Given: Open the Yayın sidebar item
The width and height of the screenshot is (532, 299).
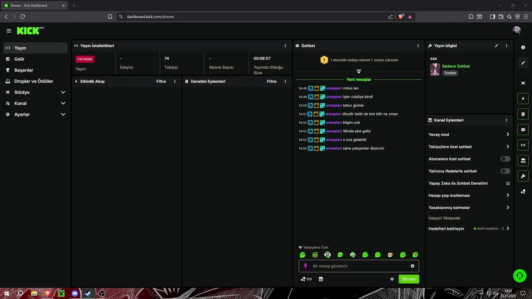Looking at the screenshot, I should 35,48.
